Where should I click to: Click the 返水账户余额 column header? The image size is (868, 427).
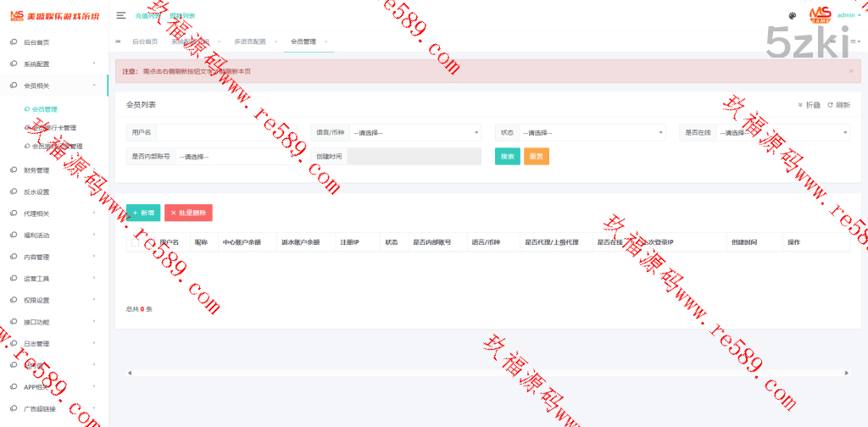tap(301, 242)
